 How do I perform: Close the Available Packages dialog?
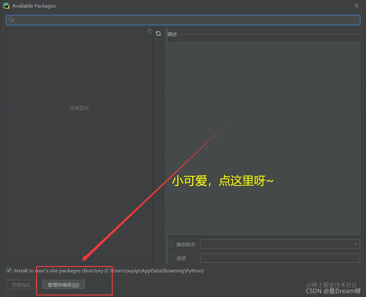357,5
